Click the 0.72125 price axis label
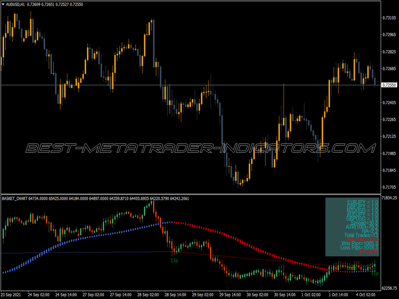Image resolution: width=399 pixels, height=299 pixels. pyautogui.click(x=389, y=136)
